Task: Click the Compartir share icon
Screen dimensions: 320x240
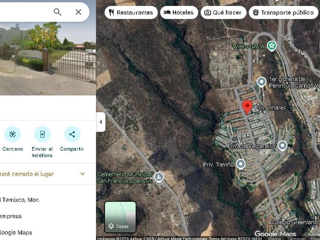Action: 72,134
